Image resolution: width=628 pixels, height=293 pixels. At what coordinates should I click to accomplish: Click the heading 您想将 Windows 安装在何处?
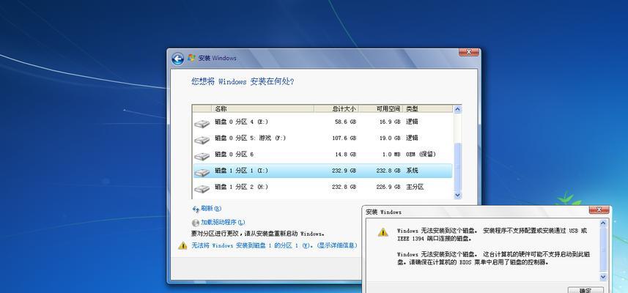point(243,81)
